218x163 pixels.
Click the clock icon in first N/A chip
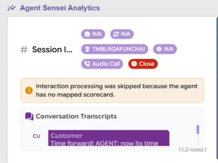(x=87, y=34)
